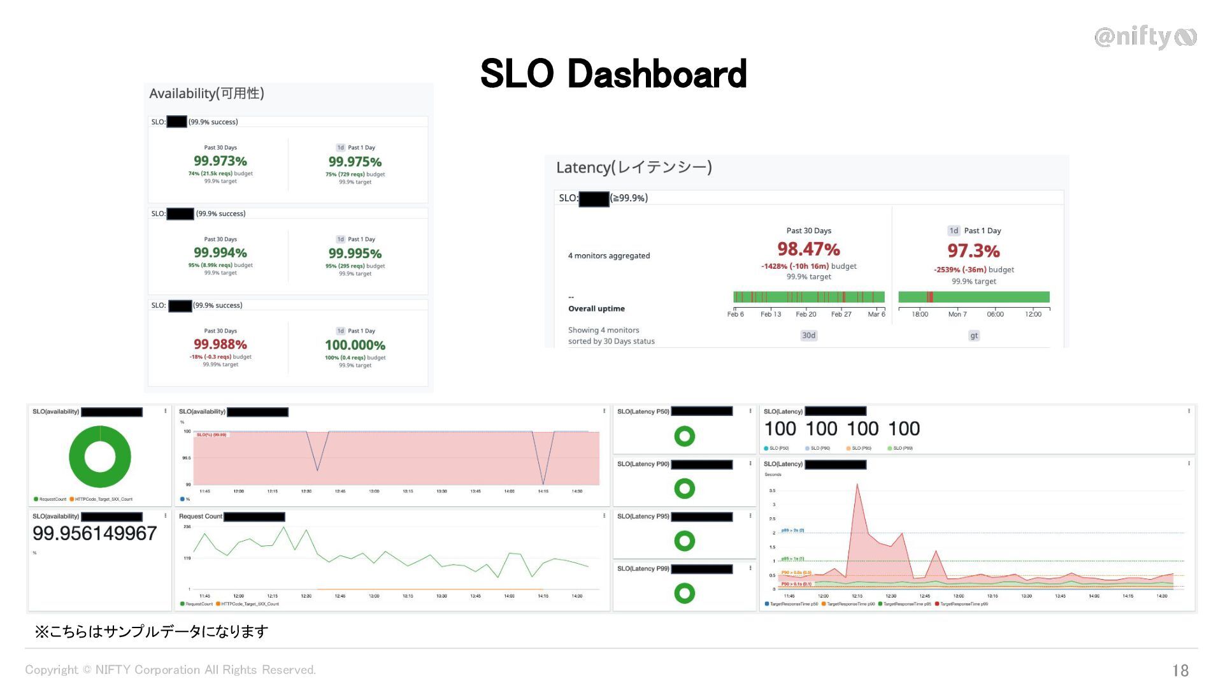The width and height of the screenshot is (1223, 688).
Task: Open kebab menu on the availability donut widget
Action: click(166, 412)
